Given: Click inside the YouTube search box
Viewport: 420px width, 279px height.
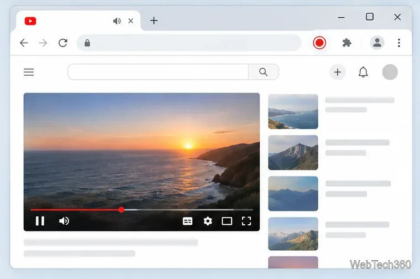Looking at the screenshot, I should coord(158,71).
